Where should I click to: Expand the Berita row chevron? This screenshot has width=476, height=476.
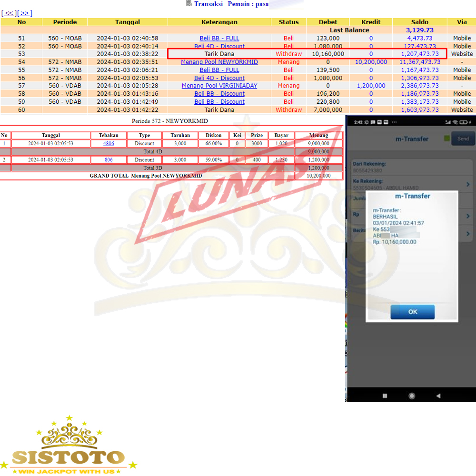467,234
